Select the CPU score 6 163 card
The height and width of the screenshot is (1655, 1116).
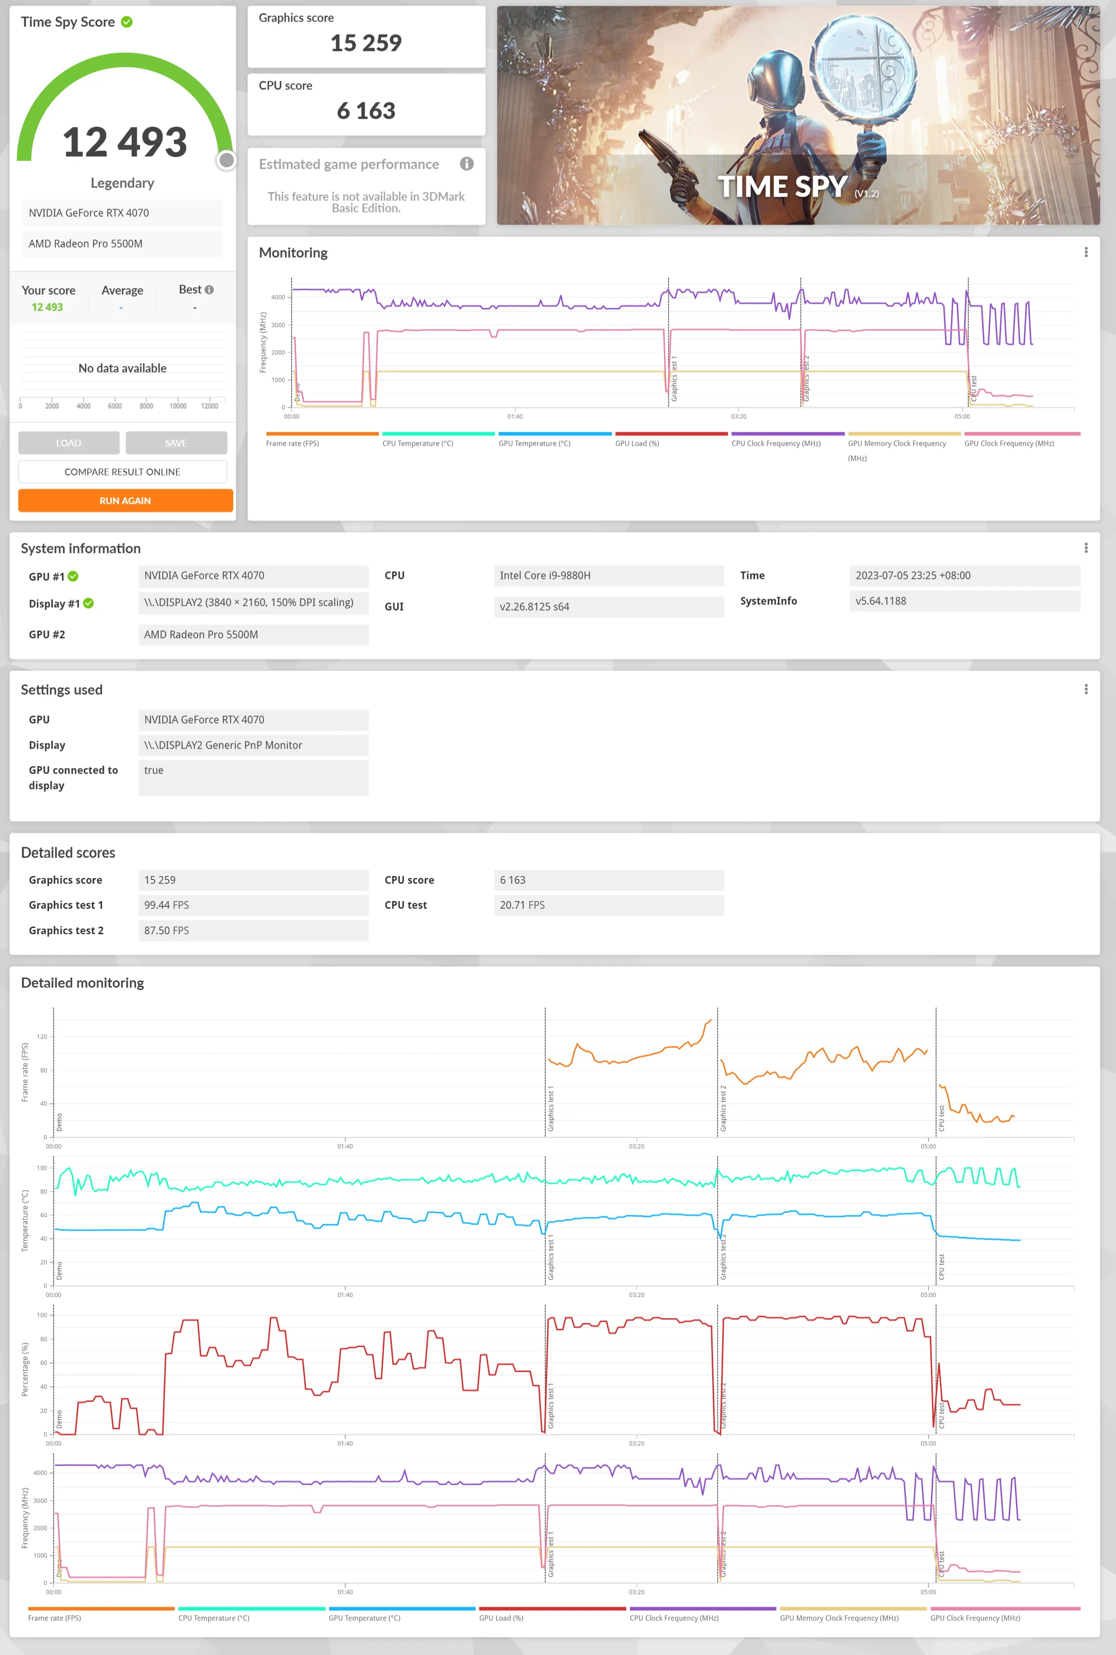coord(366,104)
